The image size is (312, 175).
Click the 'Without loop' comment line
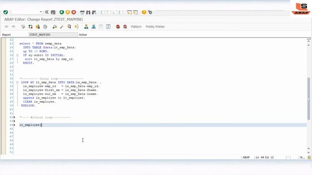coord(45,117)
